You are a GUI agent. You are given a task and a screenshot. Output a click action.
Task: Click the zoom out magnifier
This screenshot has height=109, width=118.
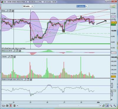[111, 106]
